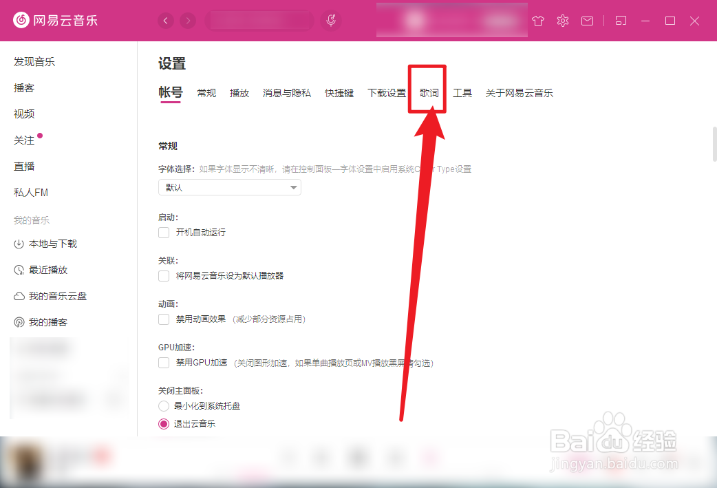Go back with the left arrow button
Screen dimensions: 717x488
(166, 21)
